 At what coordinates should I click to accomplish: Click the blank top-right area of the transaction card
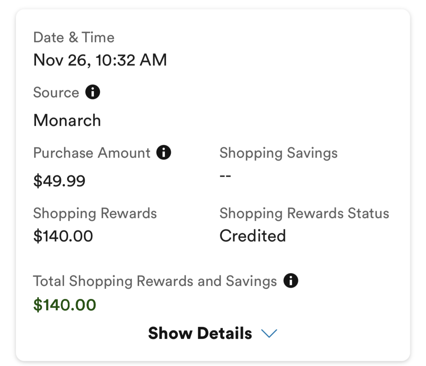click(318, 53)
